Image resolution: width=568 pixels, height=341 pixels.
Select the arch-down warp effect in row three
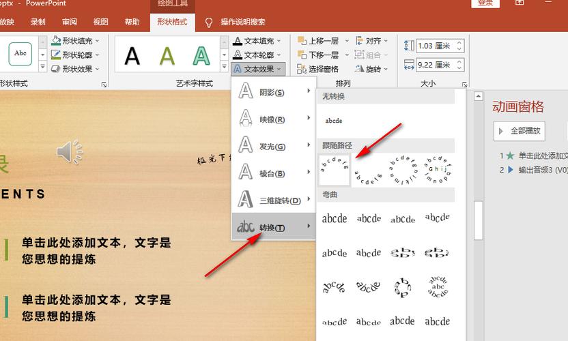click(369, 287)
